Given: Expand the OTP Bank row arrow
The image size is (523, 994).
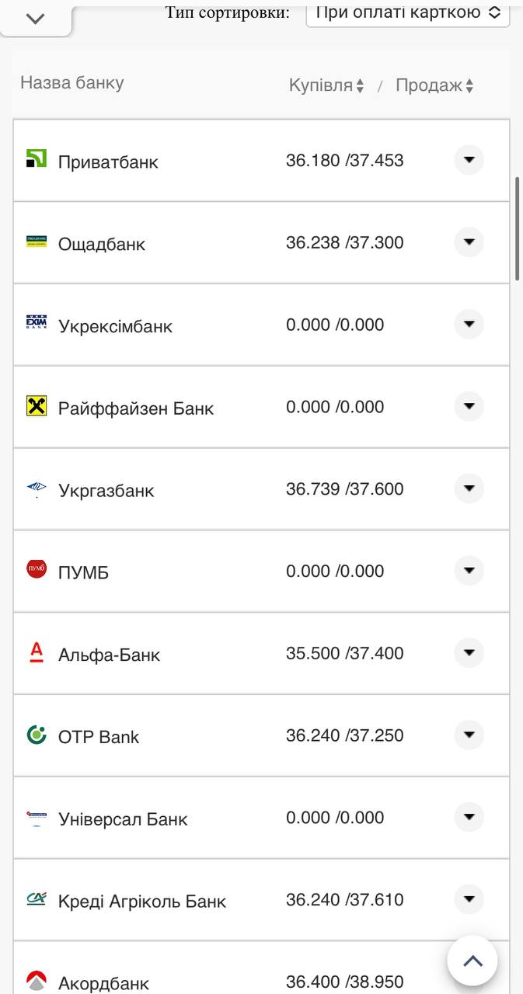Looking at the screenshot, I should pyautogui.click(x=469, y=735).
